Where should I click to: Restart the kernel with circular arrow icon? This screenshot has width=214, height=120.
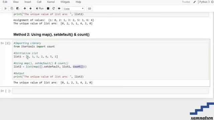click(53, 9)
